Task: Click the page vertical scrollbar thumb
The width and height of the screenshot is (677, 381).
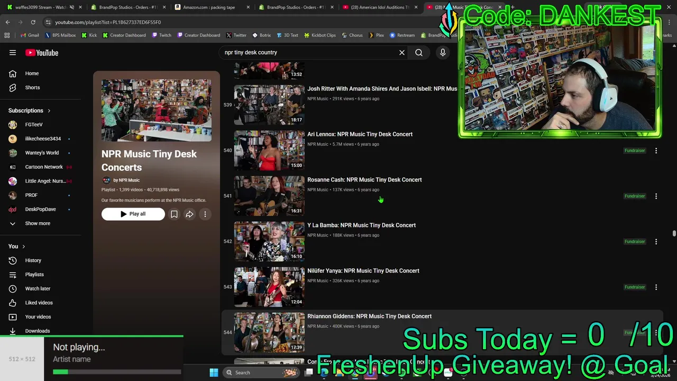Action: click(x=674, y=233)
